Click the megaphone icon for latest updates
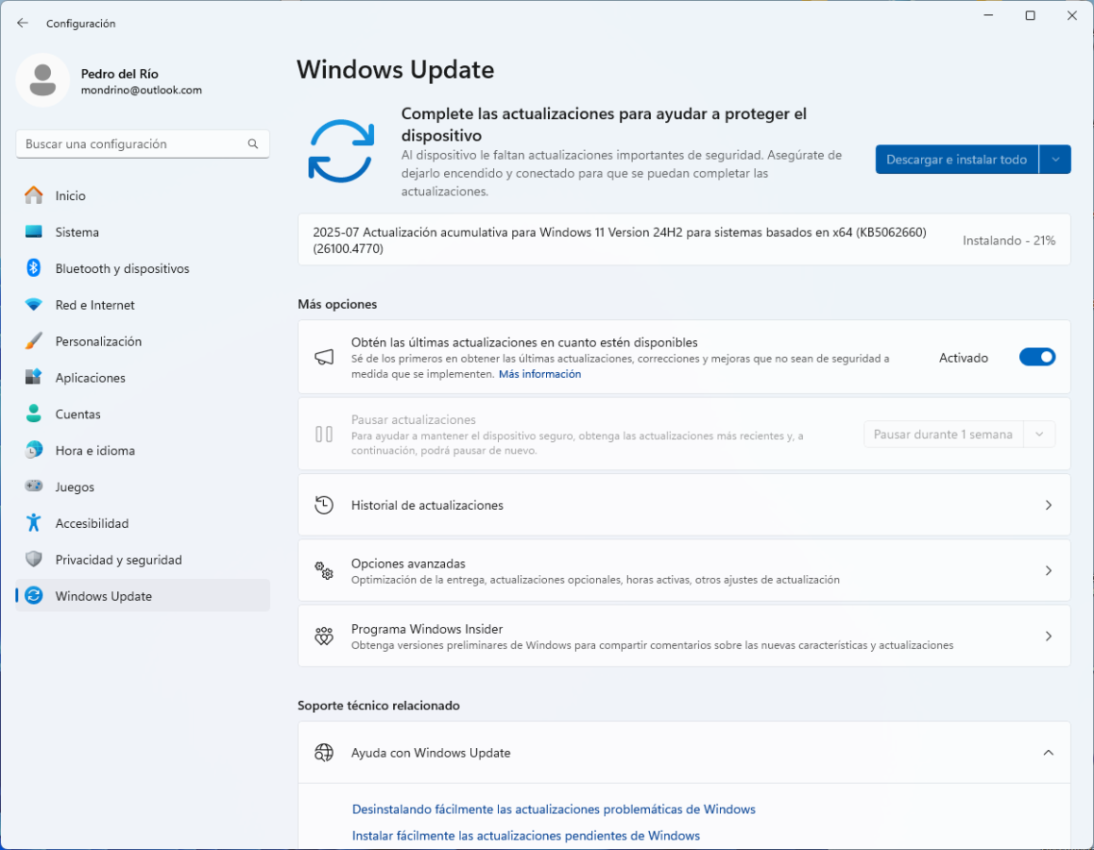 pos(324,358)
